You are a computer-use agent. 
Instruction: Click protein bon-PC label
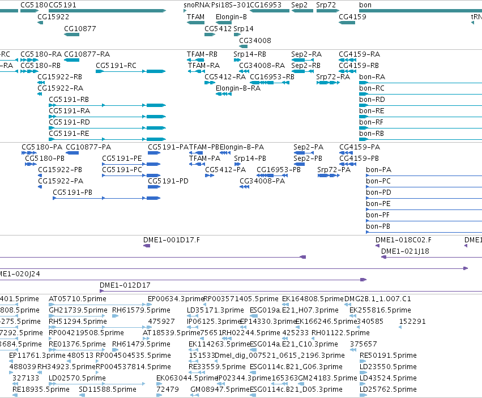tap(378, 181)
